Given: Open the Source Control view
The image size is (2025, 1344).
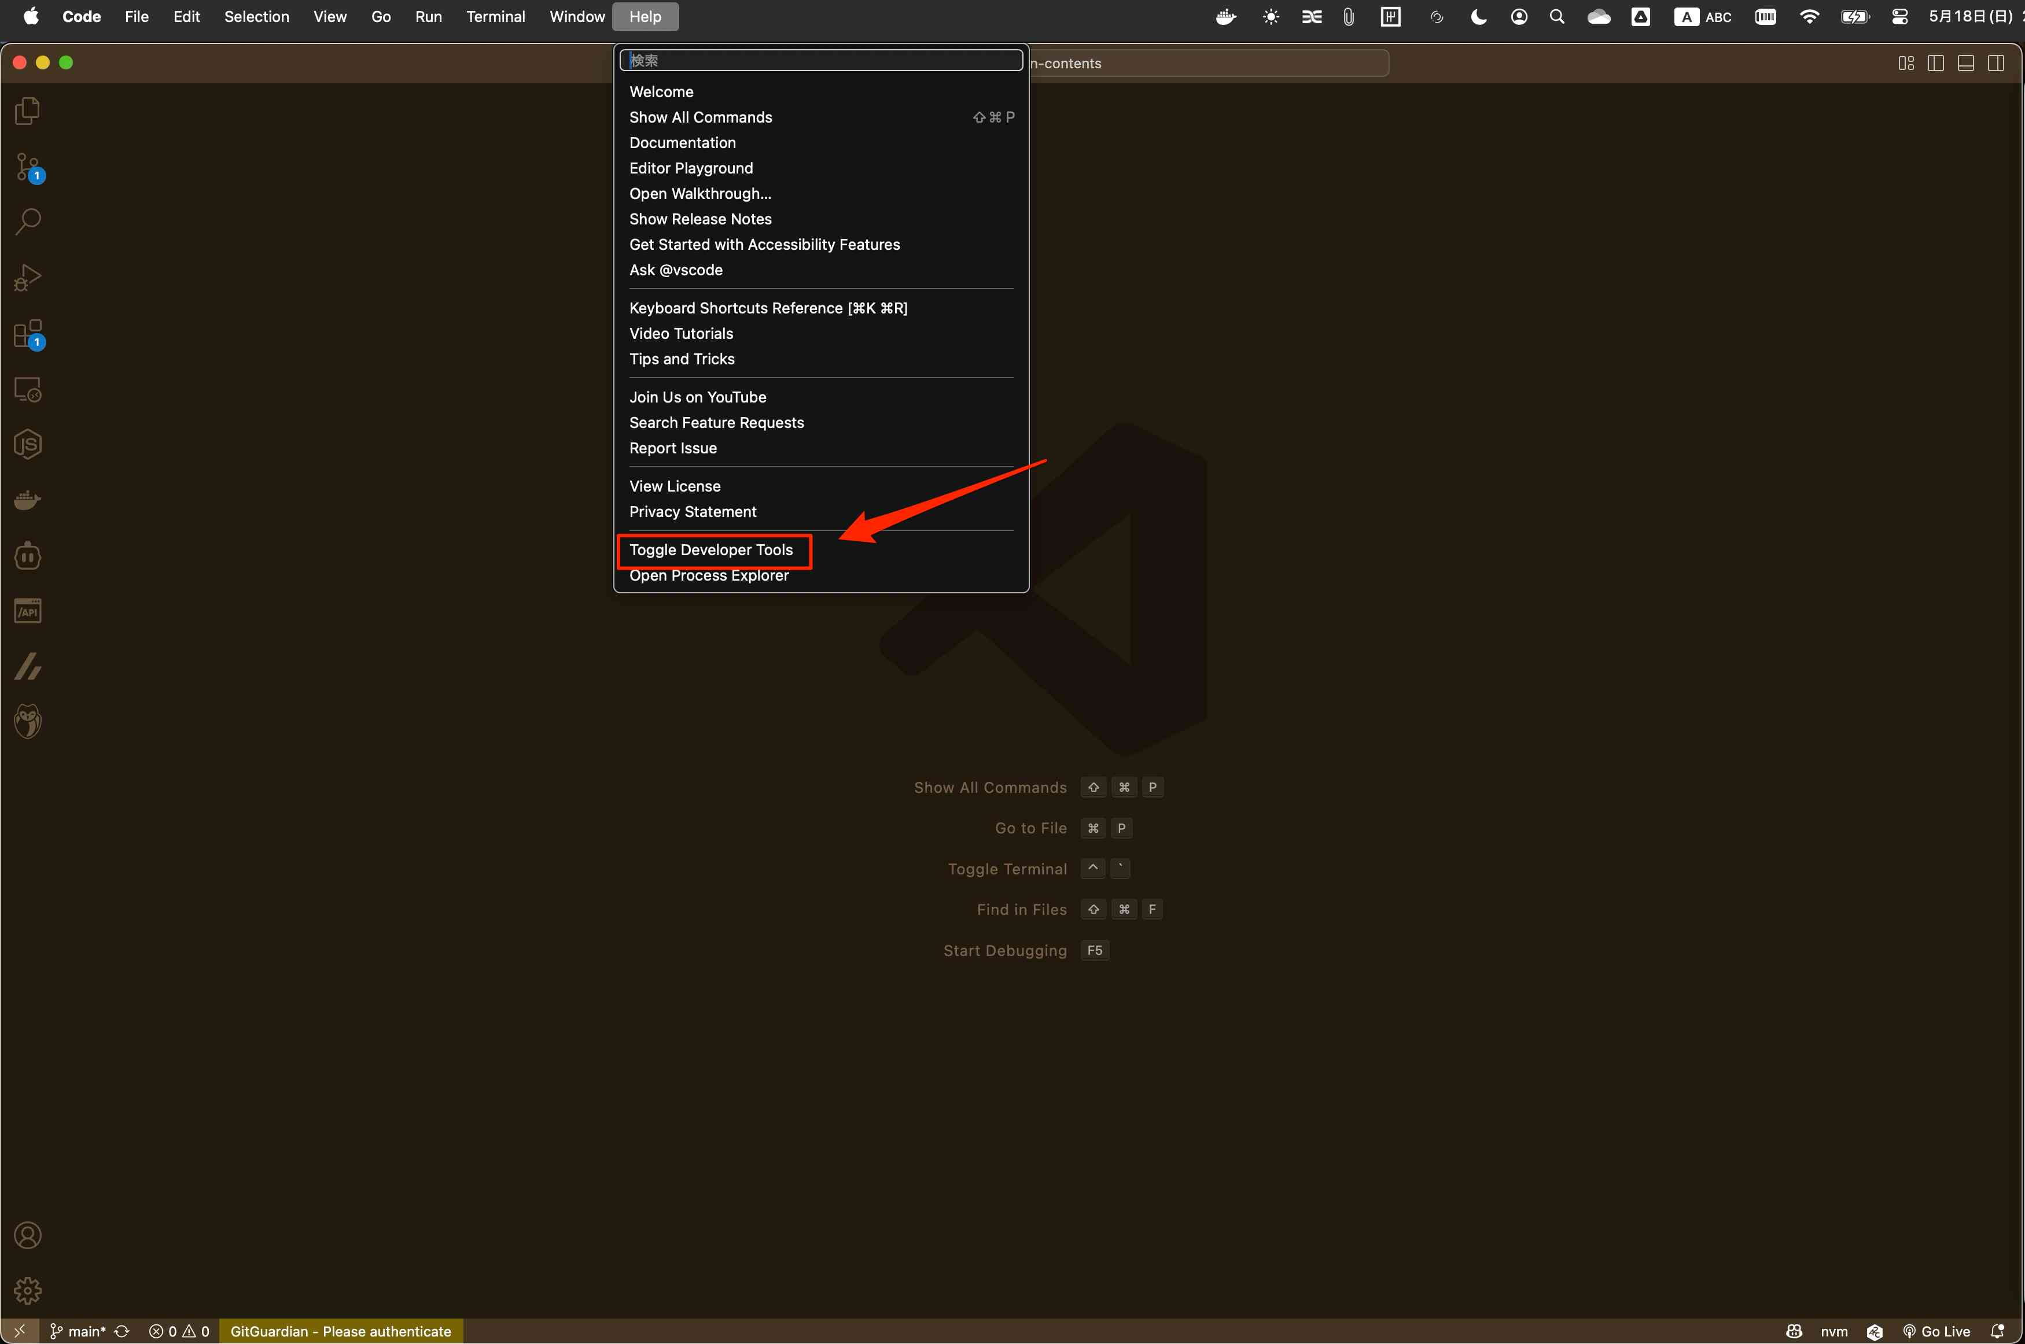Looking at the screenshot, I should [27, 167].
